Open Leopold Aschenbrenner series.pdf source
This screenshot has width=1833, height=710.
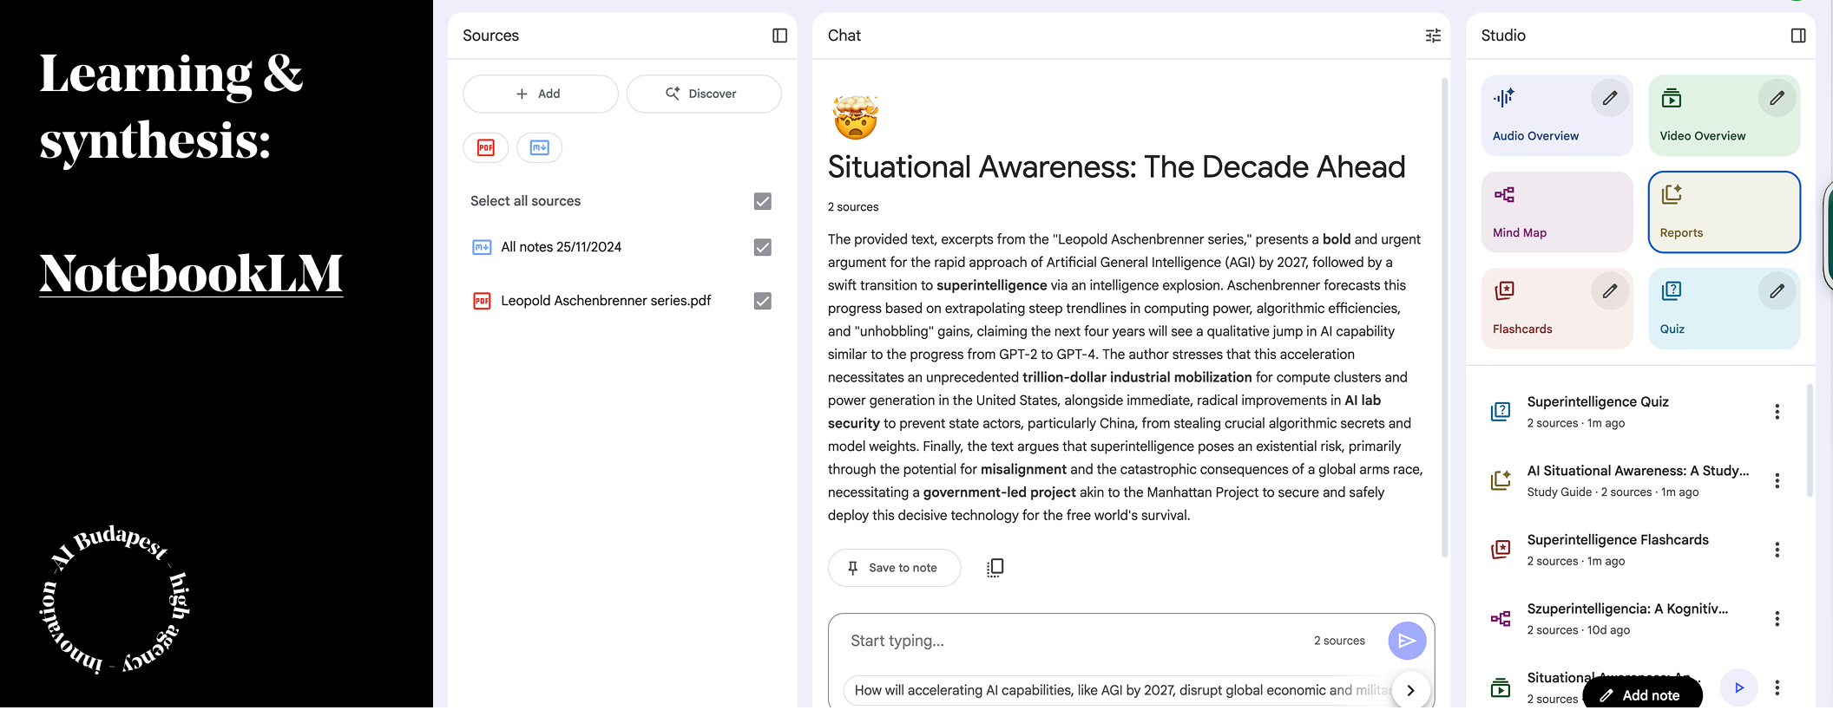tap(606, 301)
